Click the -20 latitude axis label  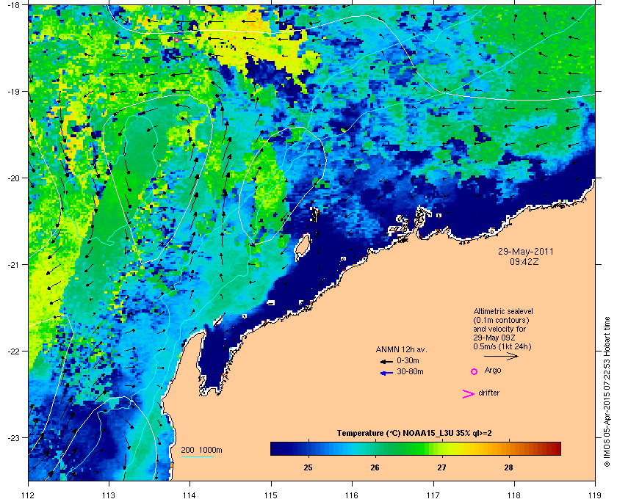[x=15, y=178]
